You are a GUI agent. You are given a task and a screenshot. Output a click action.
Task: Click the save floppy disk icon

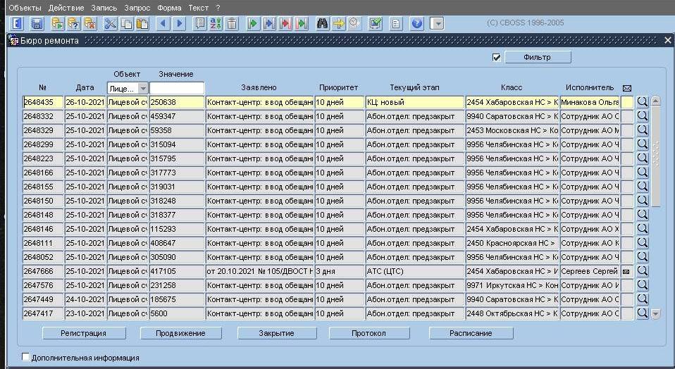(x=37, y=23)
